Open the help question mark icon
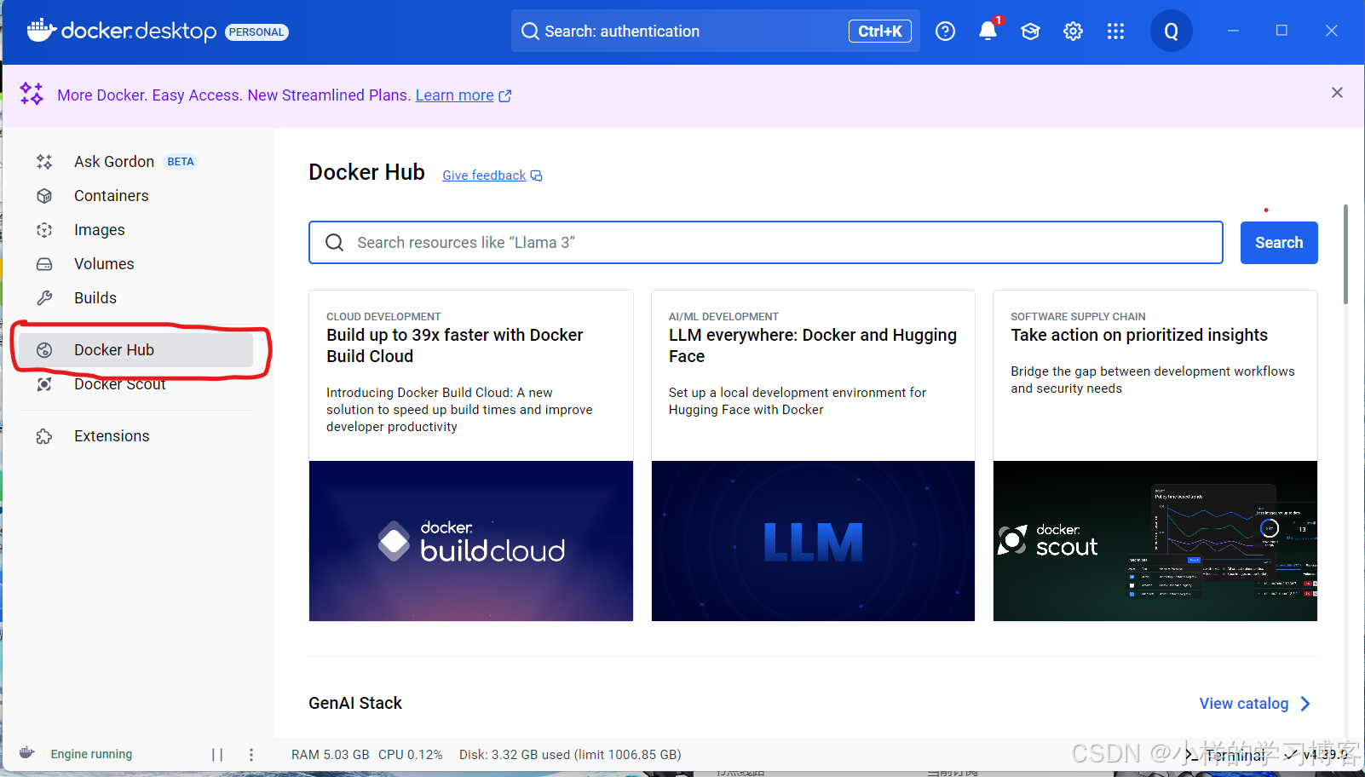This screenshot has width=1365, height=777. point(945,32)
